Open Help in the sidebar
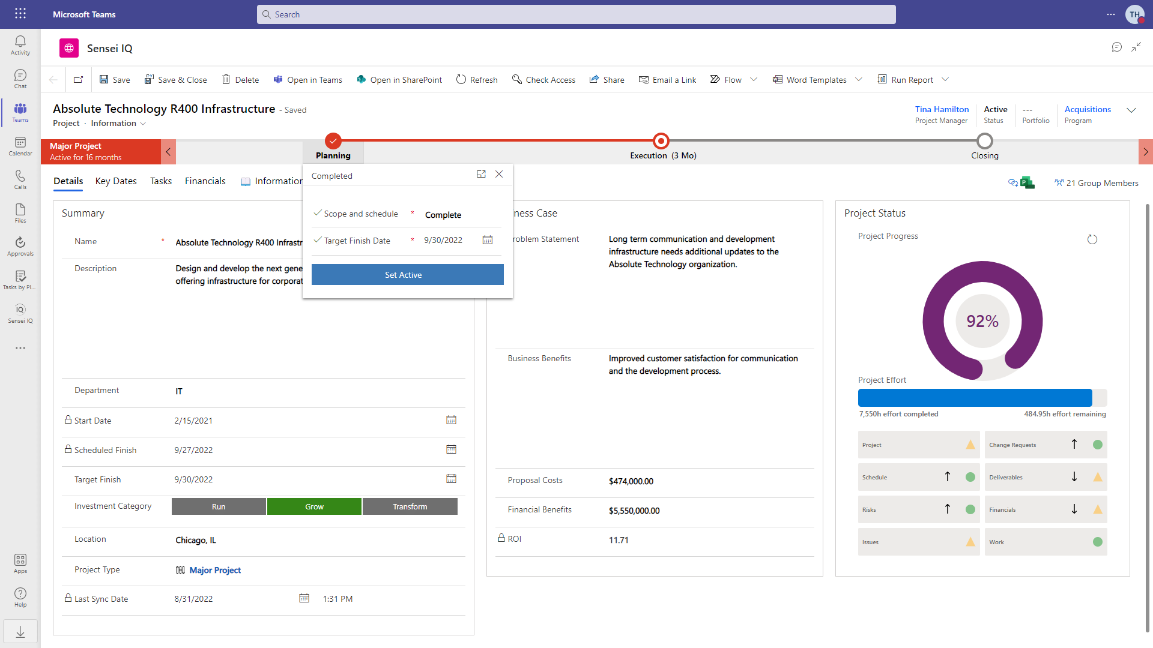The image size is (1153, 648). (20, 597)
